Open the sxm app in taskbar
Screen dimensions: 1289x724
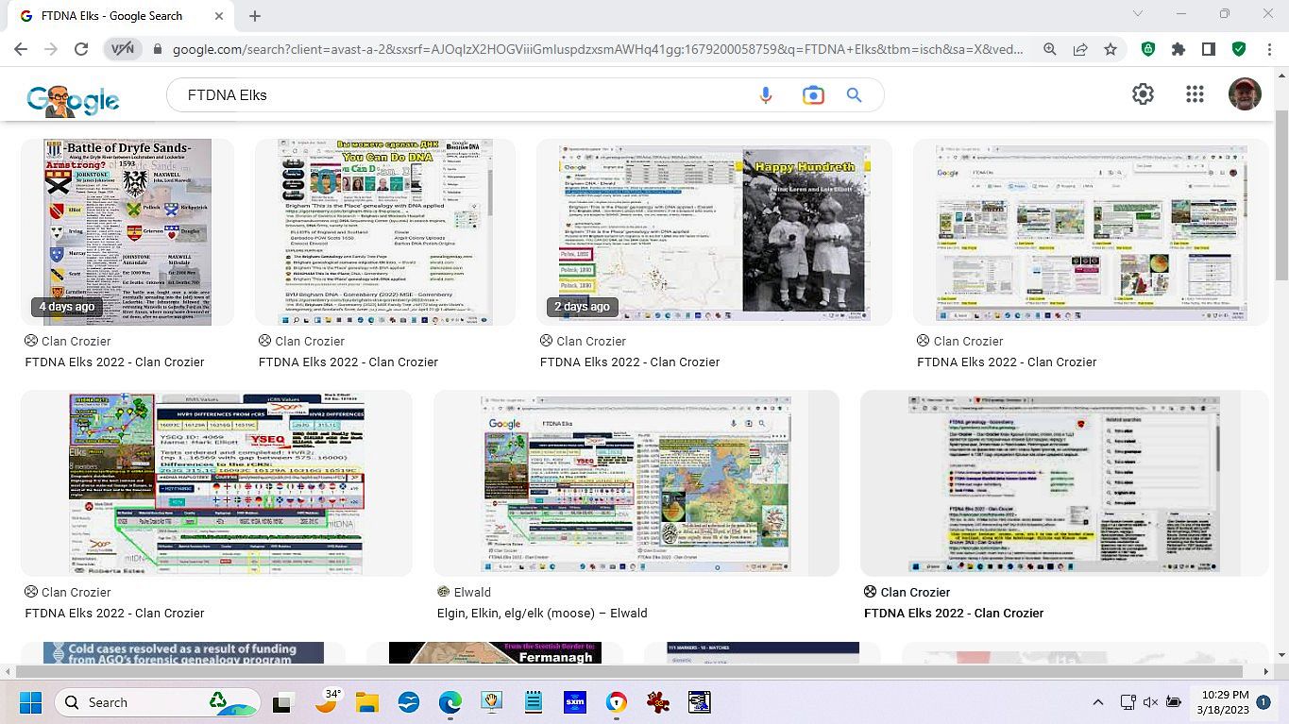[x=574, y=702]
